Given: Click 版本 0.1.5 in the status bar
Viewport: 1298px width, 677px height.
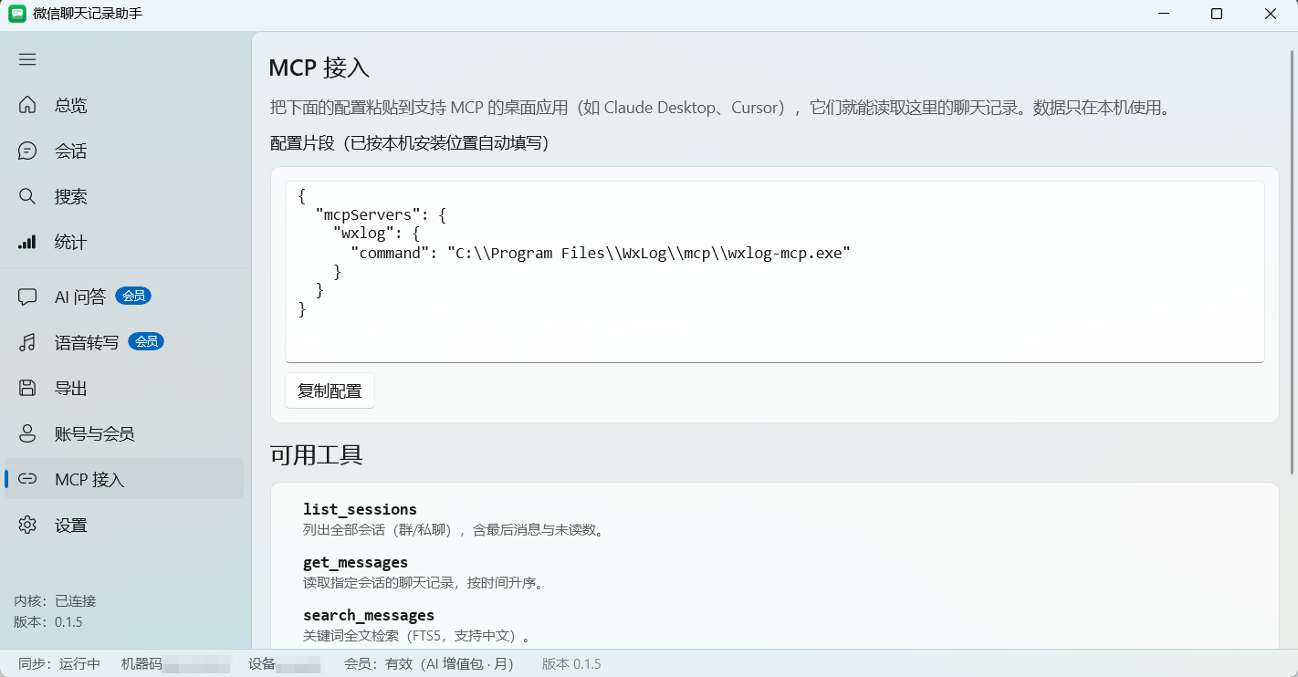Looking at the screenshot, I should pyautogui.click(x=571, y=663).
